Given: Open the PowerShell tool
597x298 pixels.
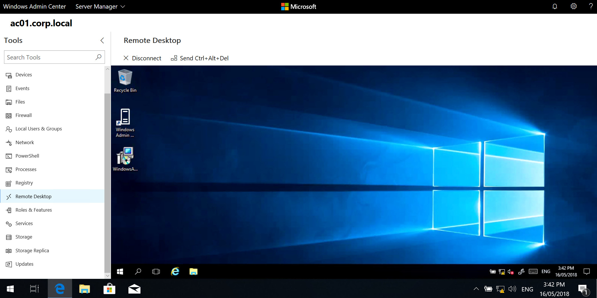Looking at the screenshot, I should point(27,156).
